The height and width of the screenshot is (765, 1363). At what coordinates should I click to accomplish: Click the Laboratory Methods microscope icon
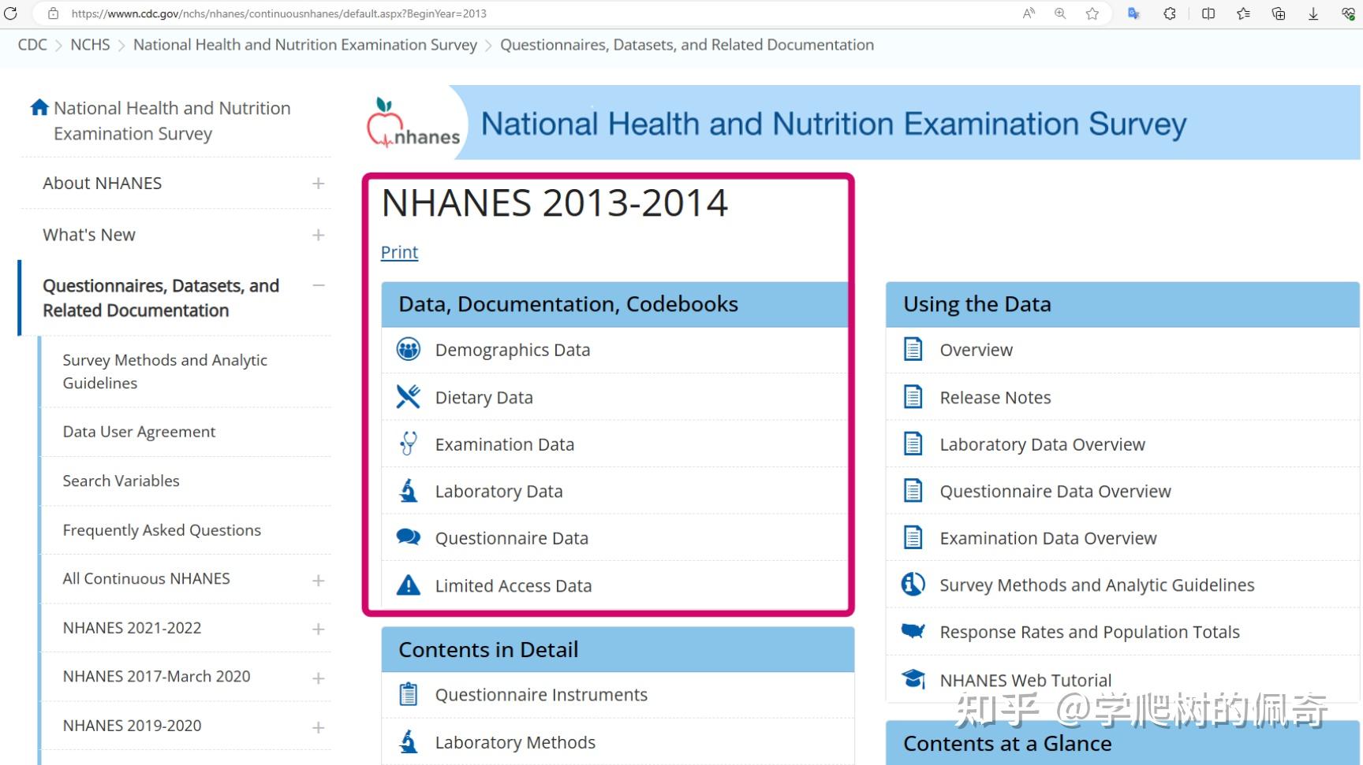[408, 741]
